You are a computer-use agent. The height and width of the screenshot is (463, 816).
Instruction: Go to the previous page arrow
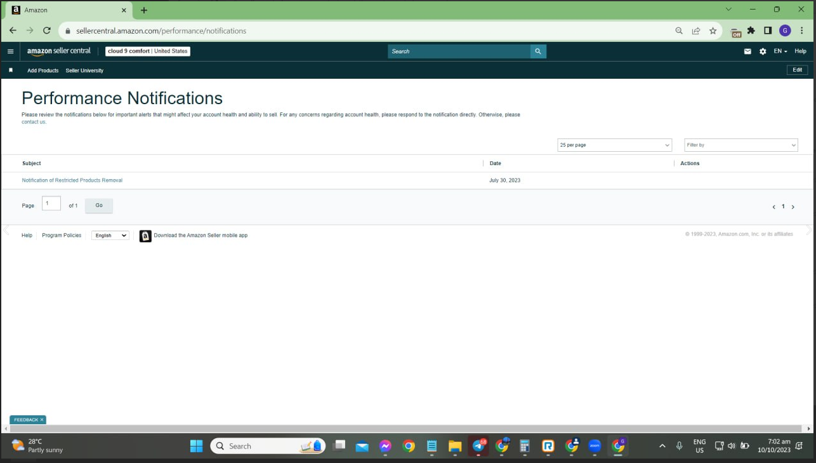[773, 207]
